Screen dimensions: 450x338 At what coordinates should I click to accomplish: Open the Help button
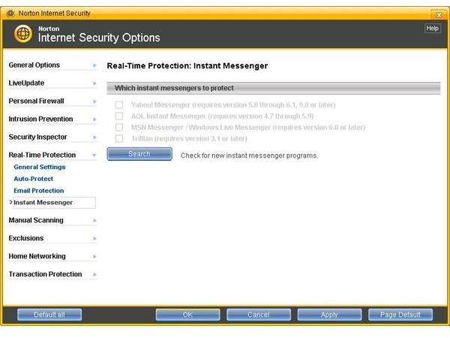[432, 29]
